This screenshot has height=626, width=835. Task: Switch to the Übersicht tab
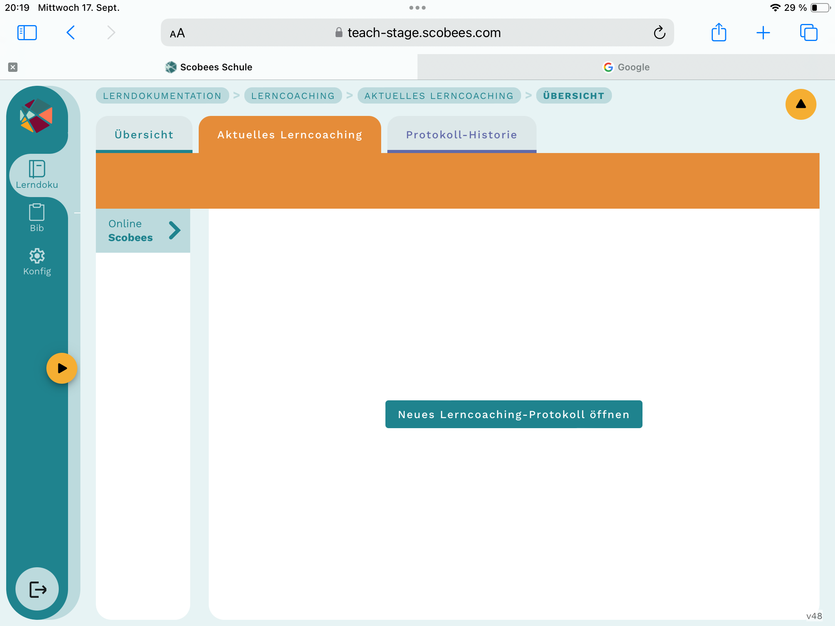pyautogui.click(x=144, y=134)
